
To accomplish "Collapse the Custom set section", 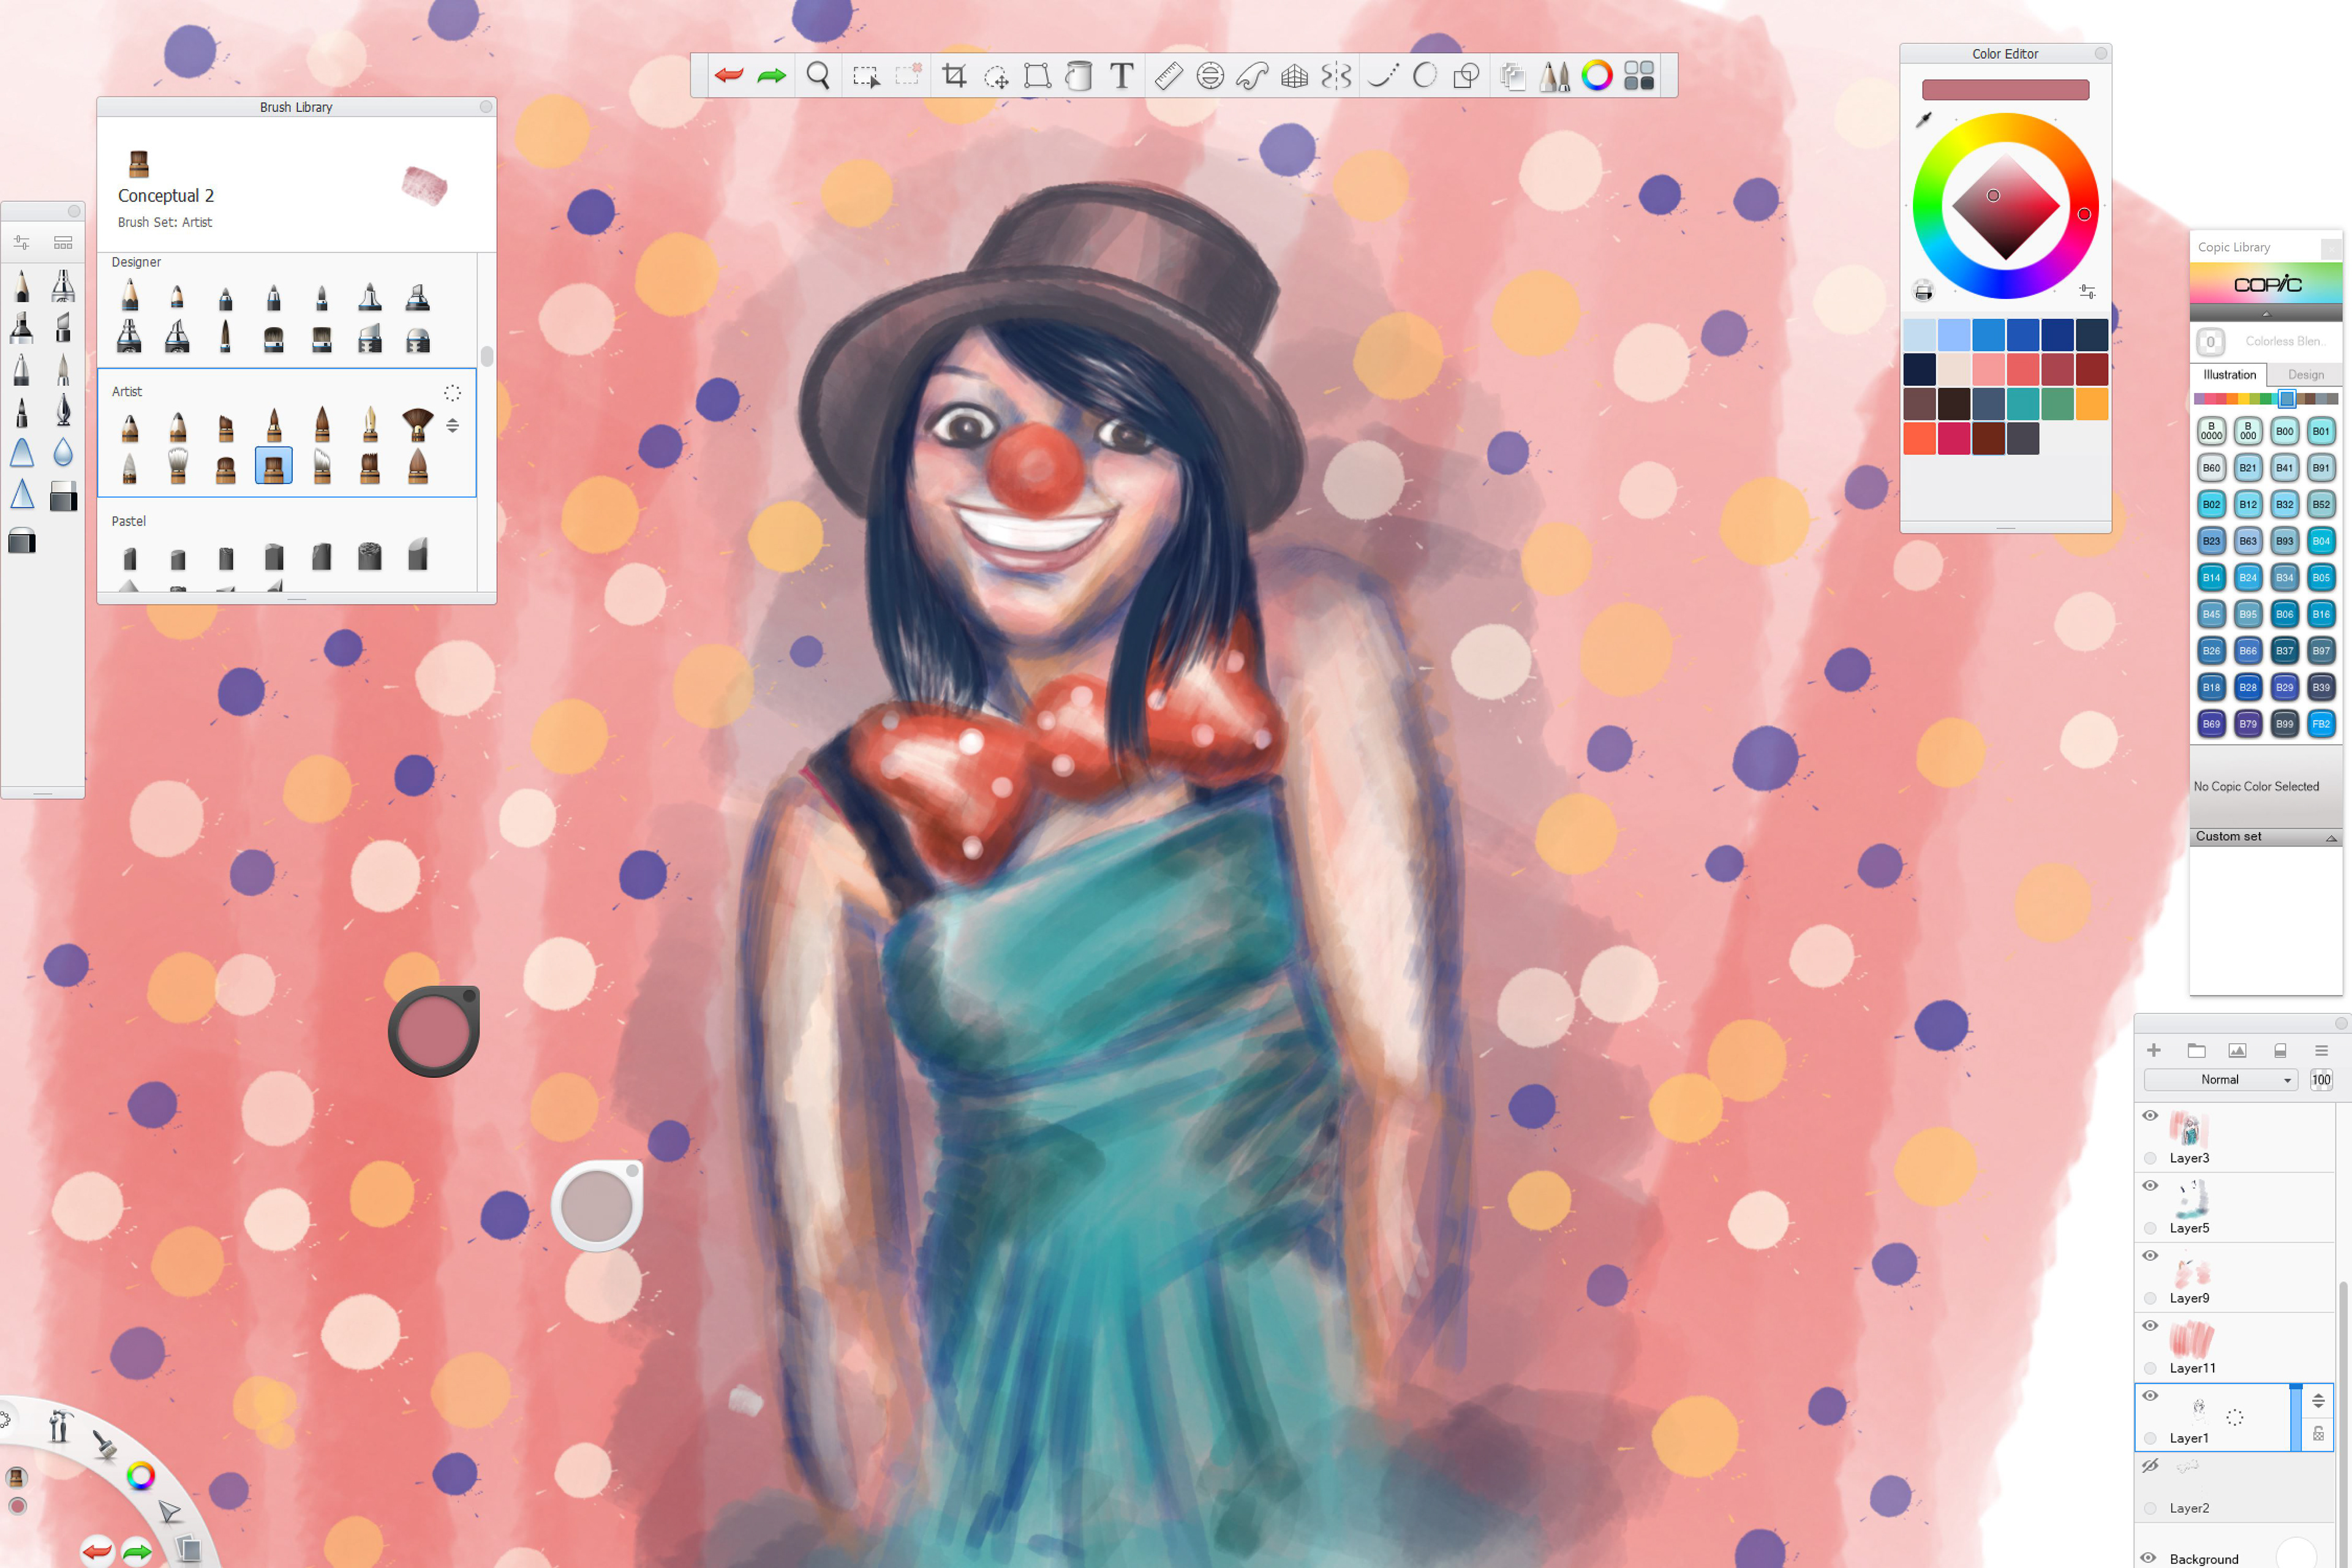I will click(x=2330, y=838).
